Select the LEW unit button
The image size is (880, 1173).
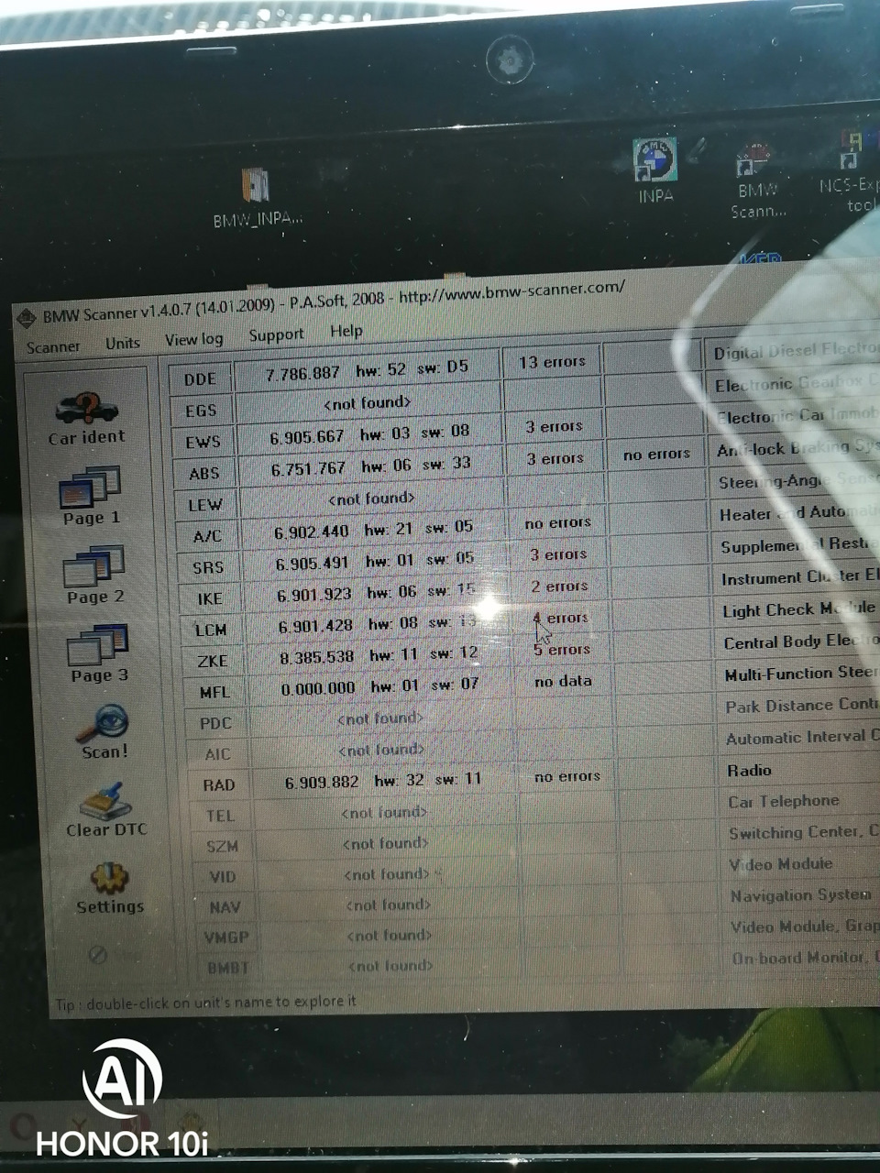pos(205,504)
